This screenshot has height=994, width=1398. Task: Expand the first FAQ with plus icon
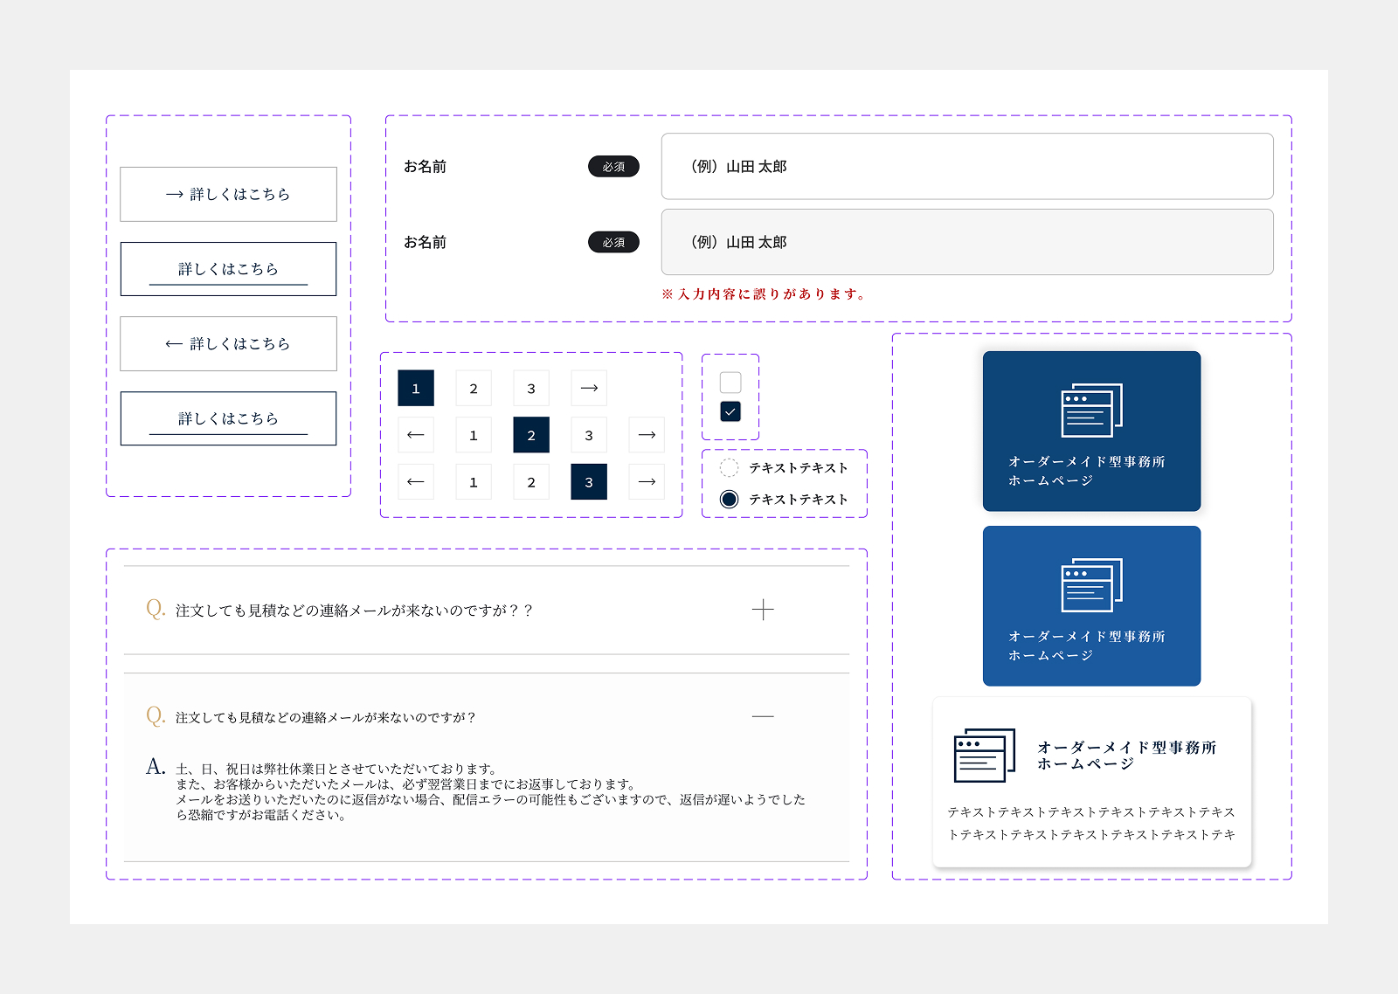tap(763, 610)
